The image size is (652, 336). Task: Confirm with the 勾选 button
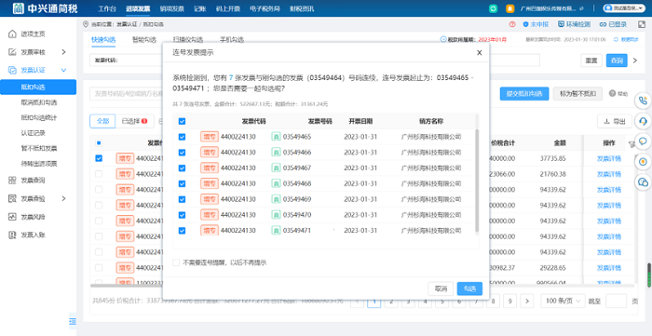(469, 289)
